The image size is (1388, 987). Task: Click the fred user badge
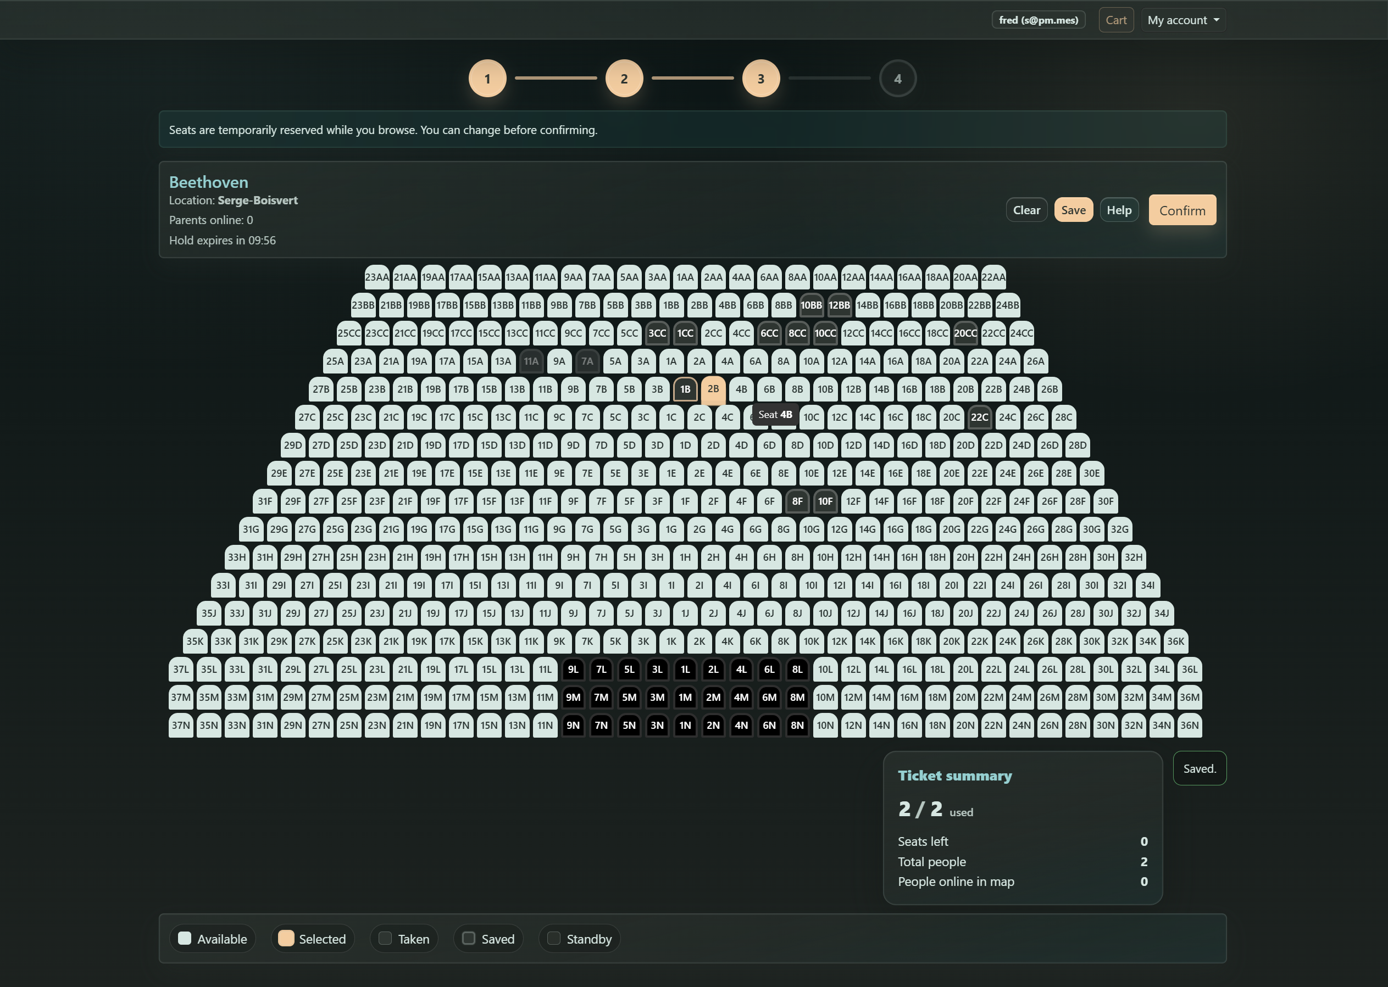(1038, 20)
